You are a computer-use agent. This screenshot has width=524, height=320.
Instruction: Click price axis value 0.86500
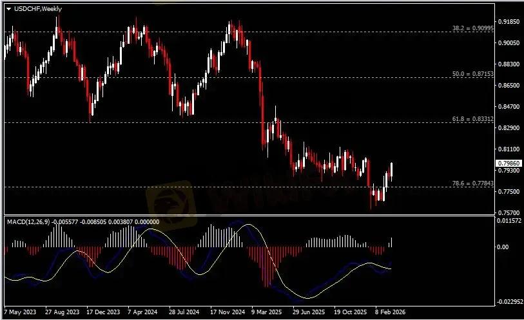pyautogui.click(x=509, y=86)
